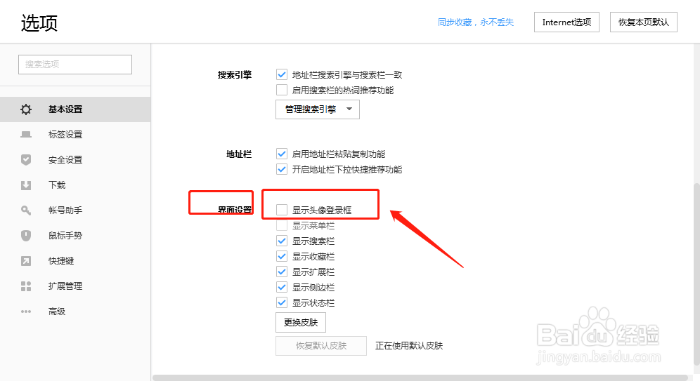The height and width of the screenshot is (381, 700).
Task: Click the 选项 page title
Action: (x=39, y=22)
